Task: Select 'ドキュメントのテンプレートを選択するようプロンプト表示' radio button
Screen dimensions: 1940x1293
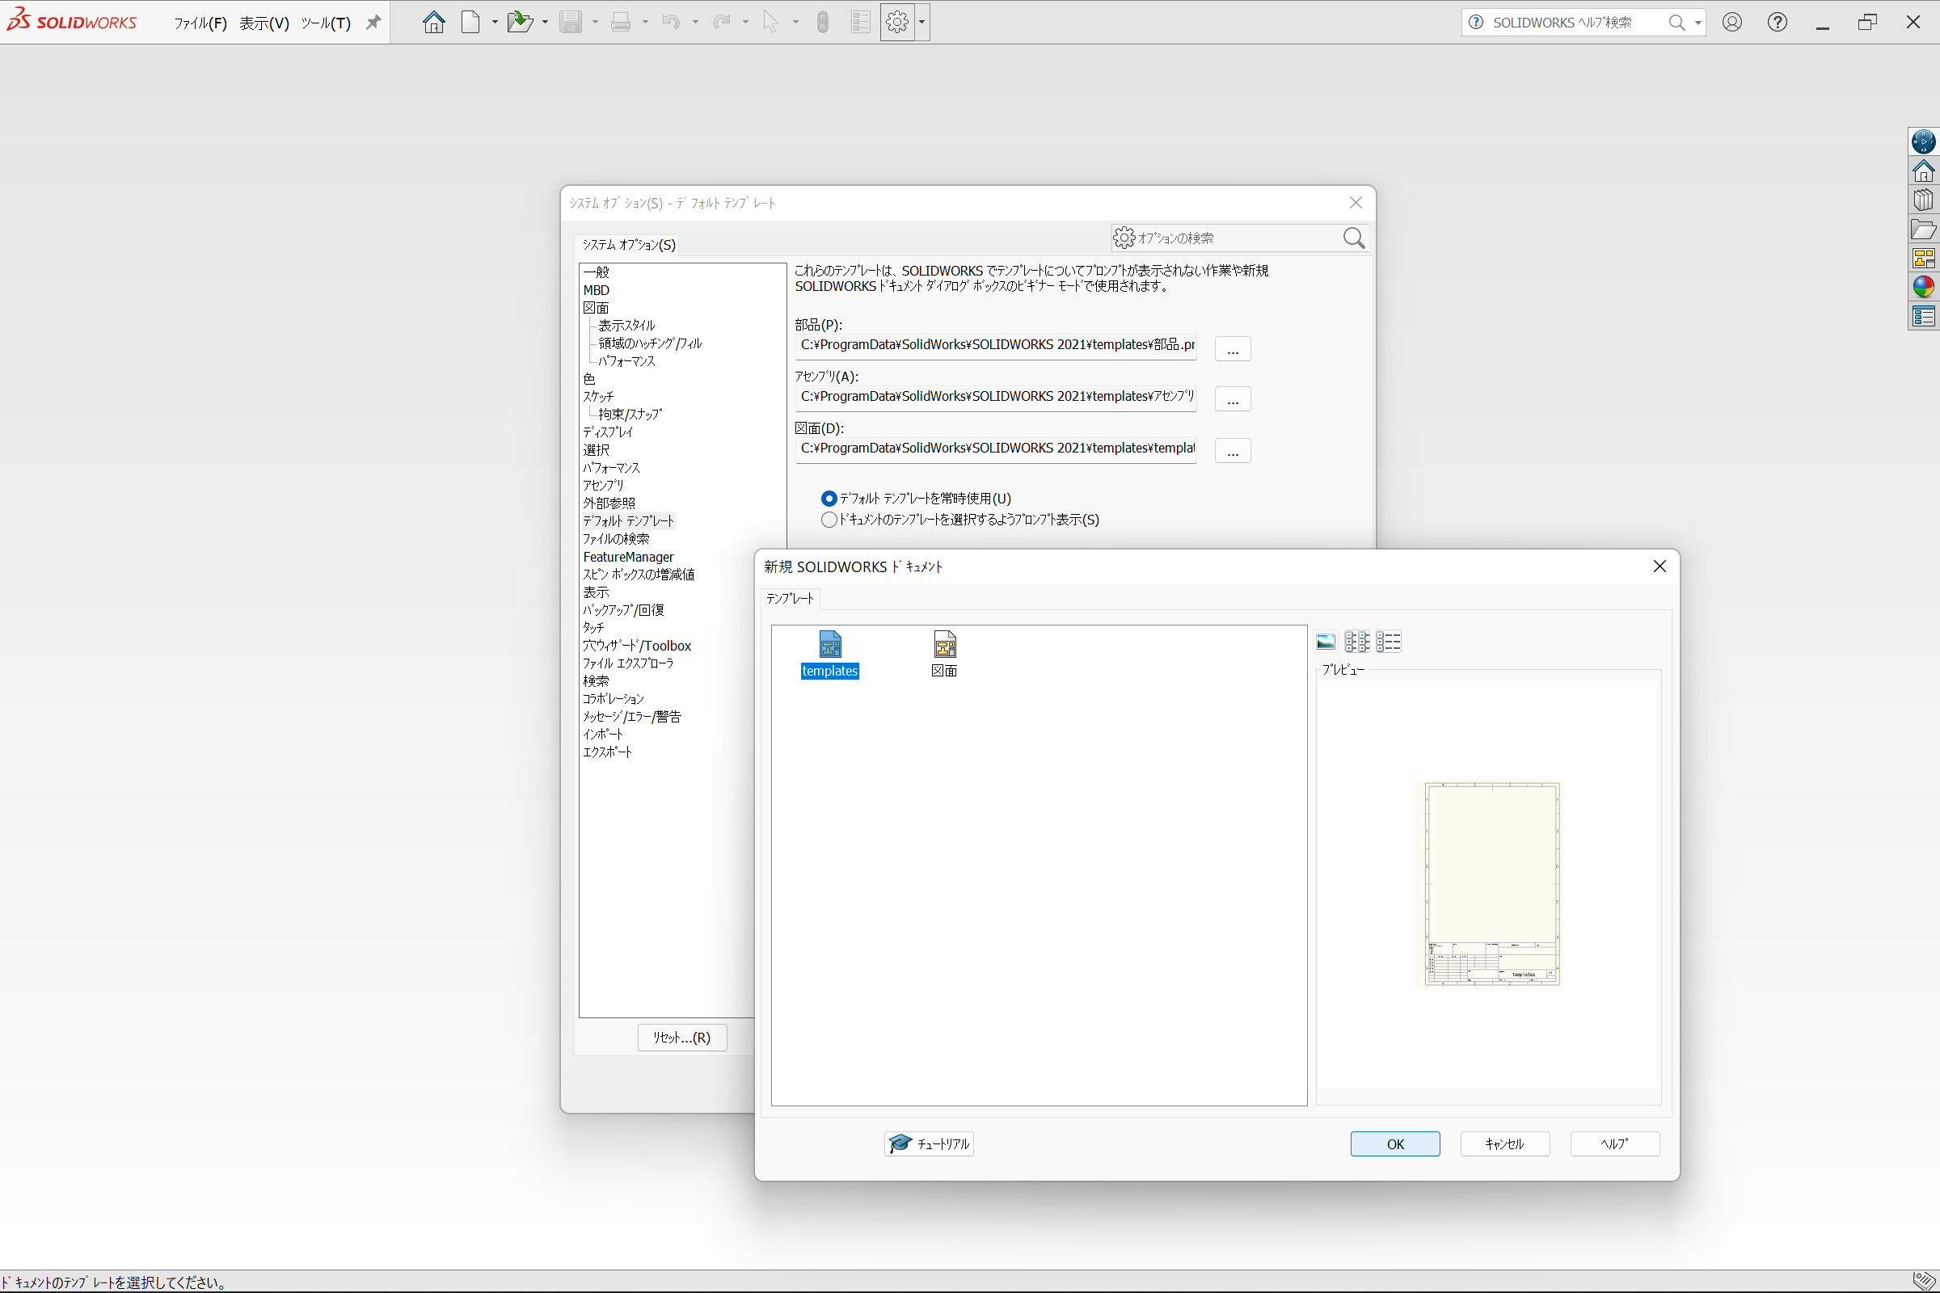Action: coord(829,520)
